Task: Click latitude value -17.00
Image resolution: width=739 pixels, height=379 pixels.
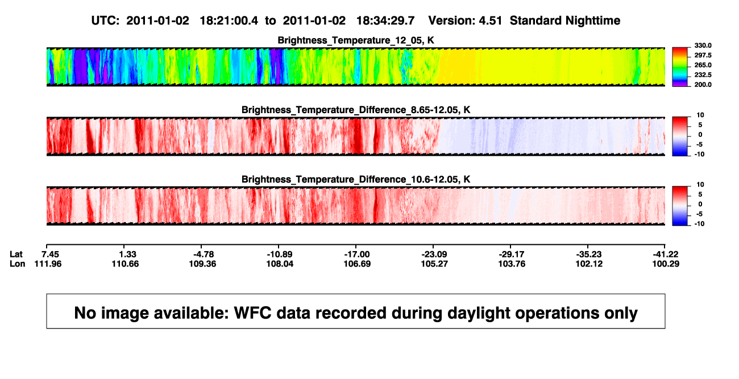Action: pyautogui.click(x=358, y=254)
